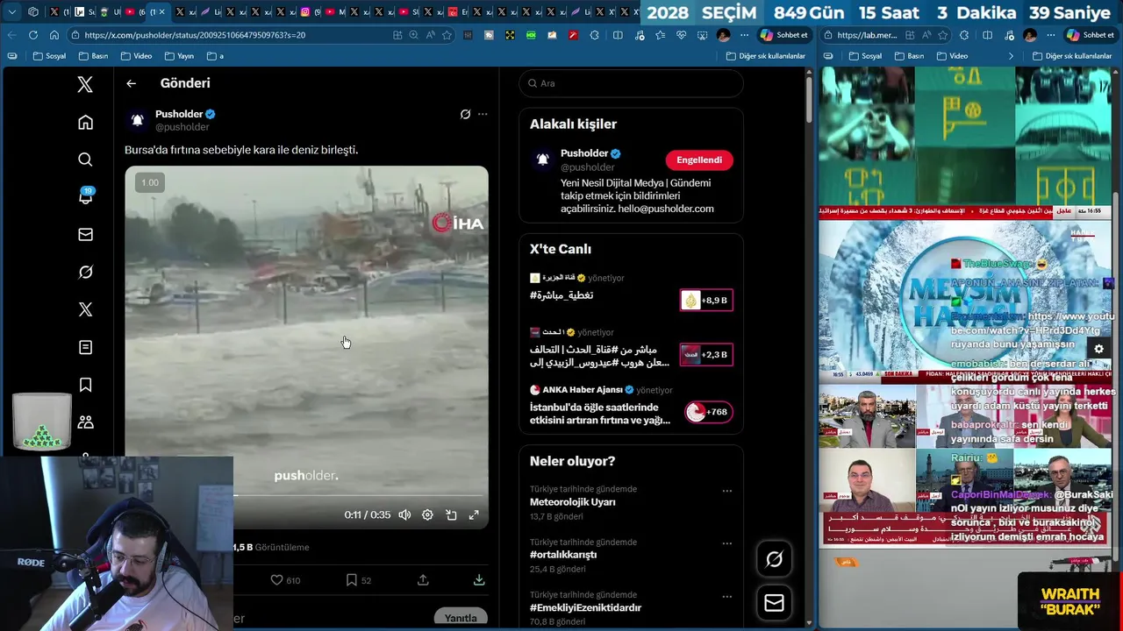Open Sohbet et Copilot button left window
Viewport: 1123px width, 631px height.
[785, 35]
